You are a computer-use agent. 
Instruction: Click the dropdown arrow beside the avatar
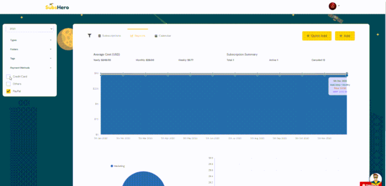[x=339, y=6]
